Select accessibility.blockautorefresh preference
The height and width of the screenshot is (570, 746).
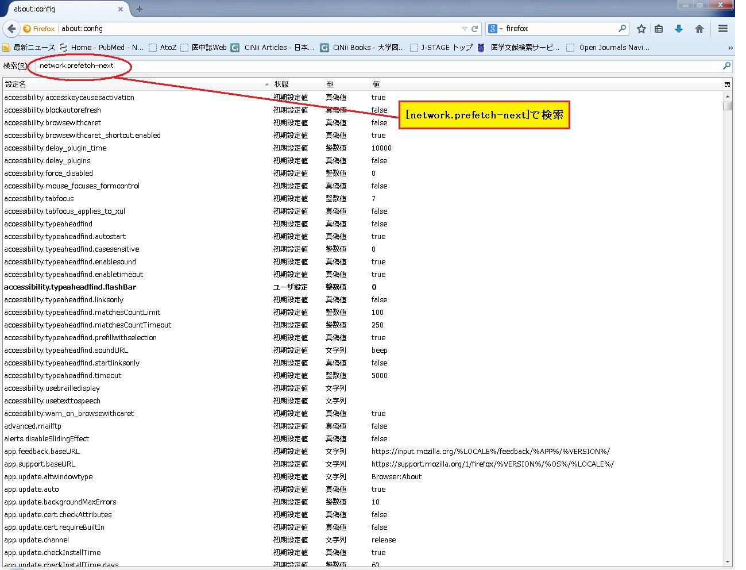click(x=362, y=110)
